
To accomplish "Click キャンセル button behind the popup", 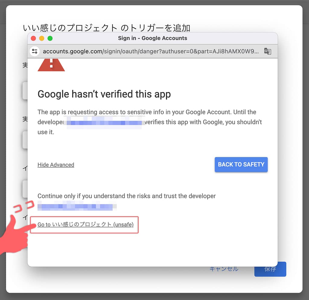I will [x=224, y=269].
